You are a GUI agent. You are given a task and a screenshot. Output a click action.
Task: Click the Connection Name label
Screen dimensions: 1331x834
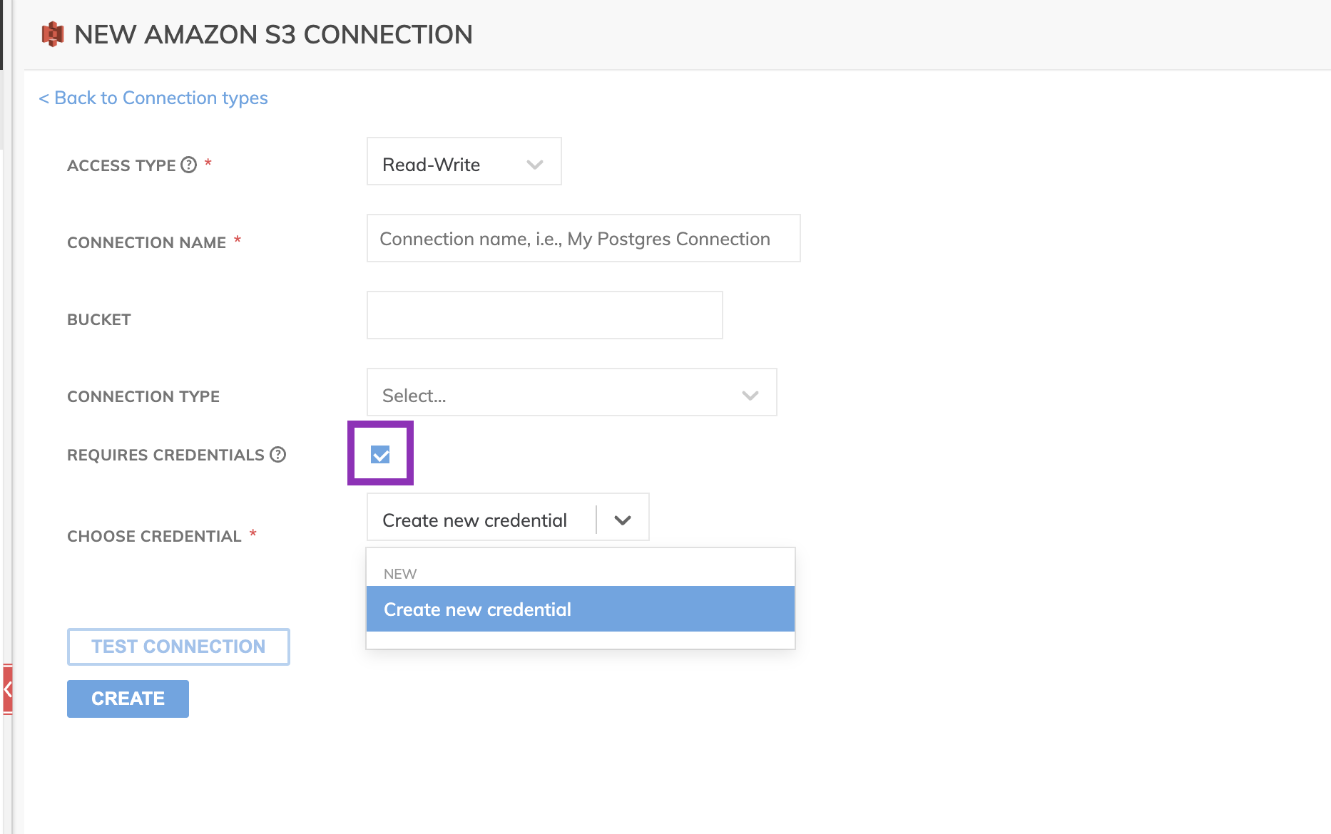pyautogui.click(x=146, y=242)
